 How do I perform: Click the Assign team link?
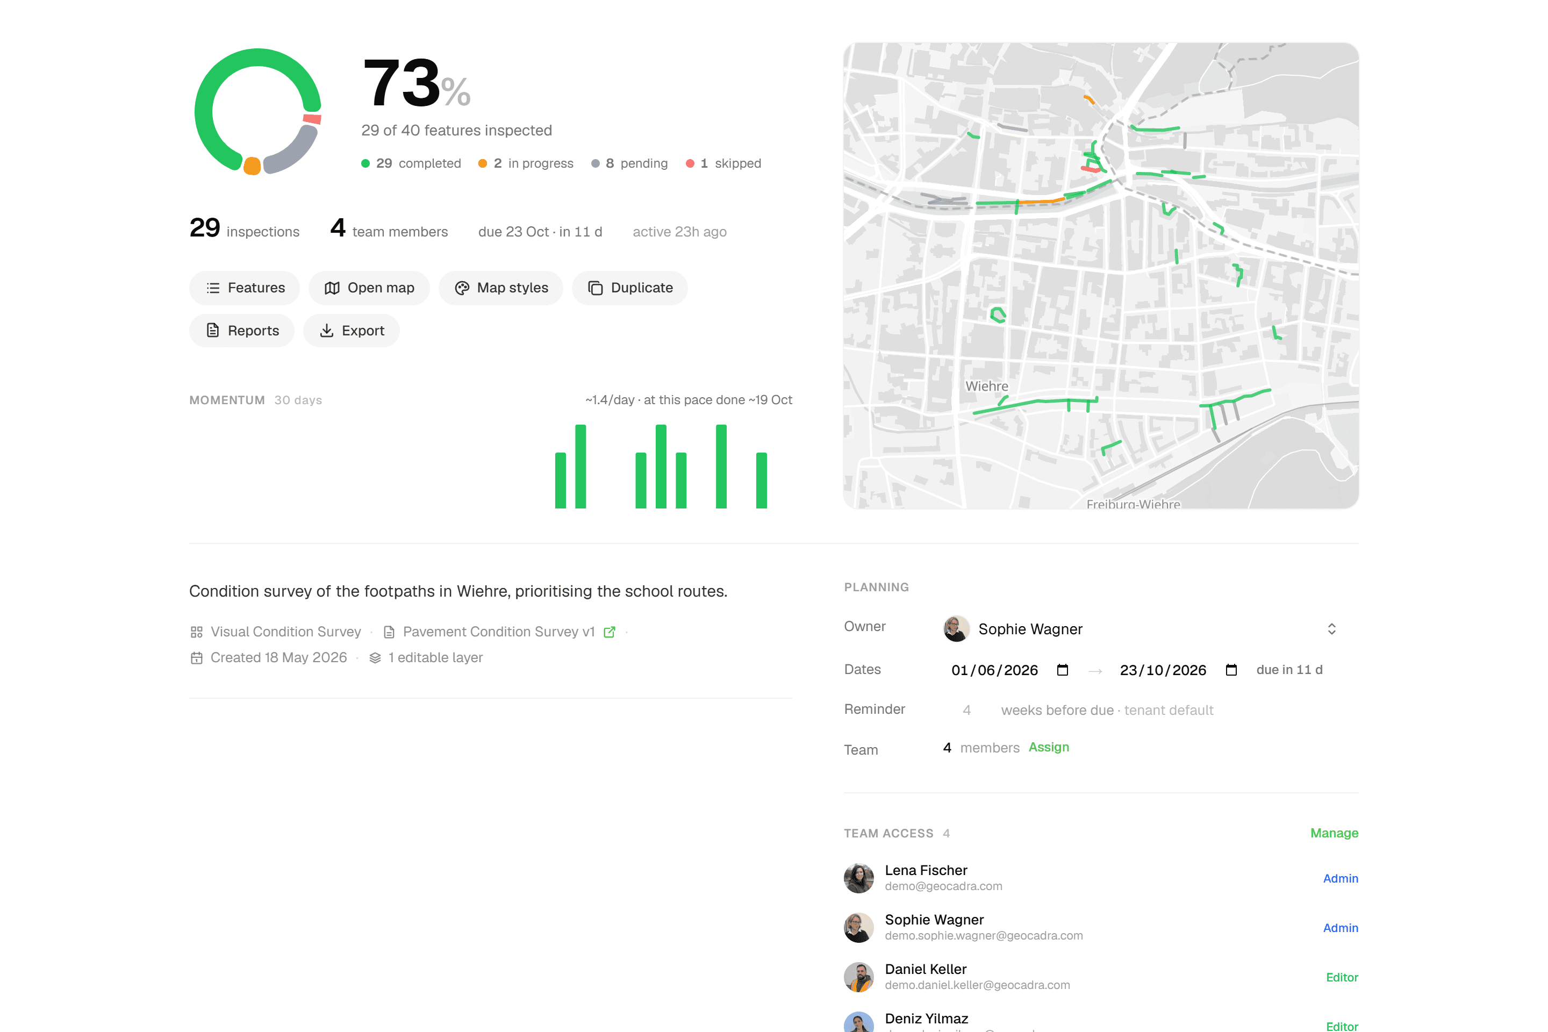click(x=1049, y=747)
